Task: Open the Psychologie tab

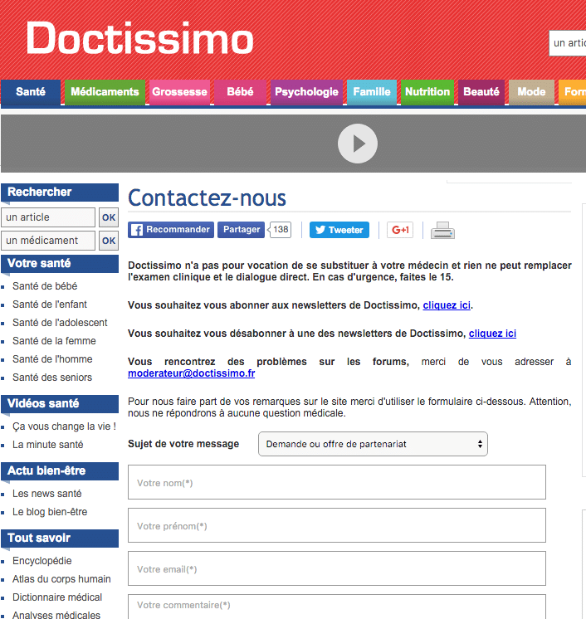Action: tap(306, 92)
